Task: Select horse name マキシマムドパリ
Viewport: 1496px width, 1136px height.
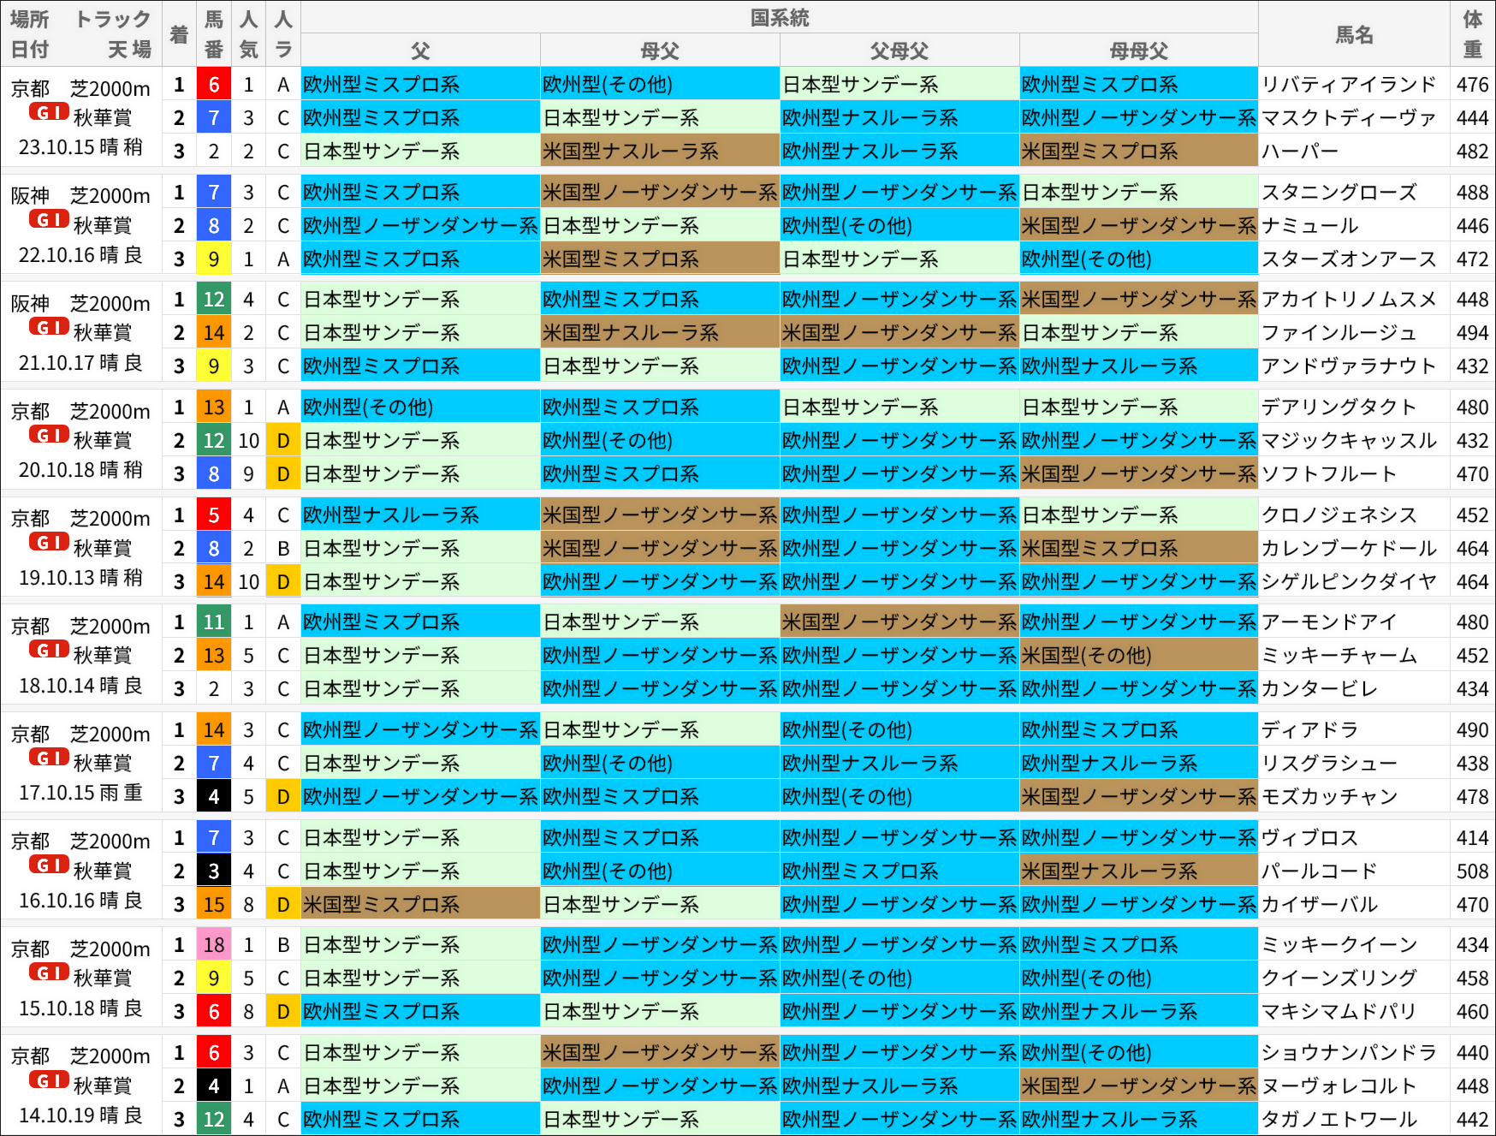Action: coord(1339,1012)
